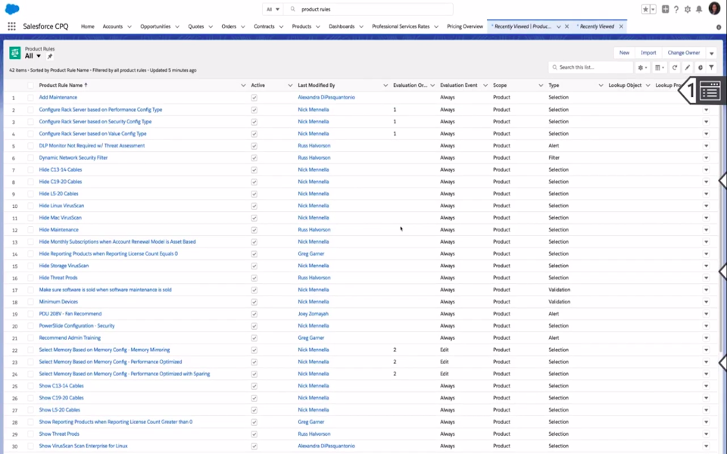
Task: Tick the select-all rows checkbox
Action: click(30, 86)
